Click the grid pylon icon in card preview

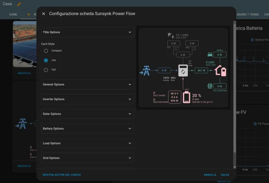click(x=145, y=71)
